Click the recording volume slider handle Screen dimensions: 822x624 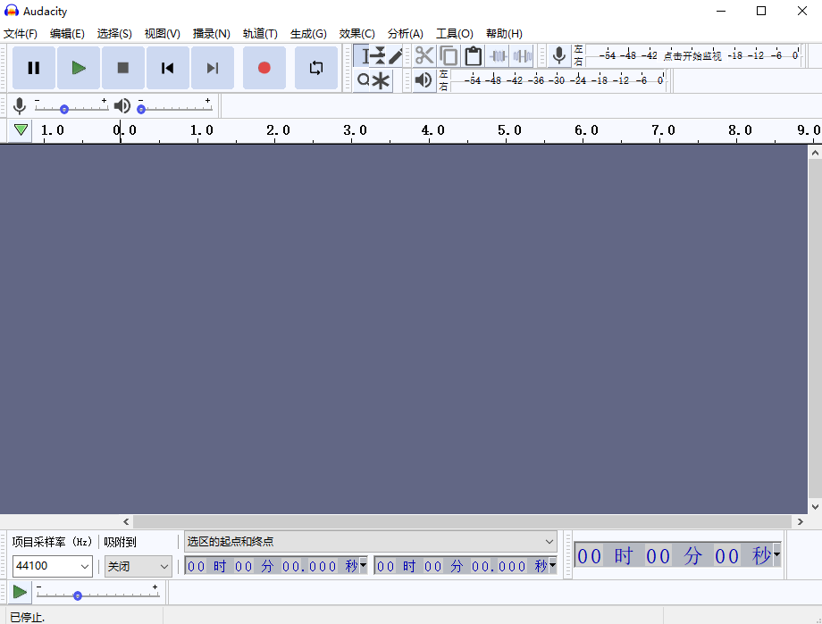coord(64,109)
